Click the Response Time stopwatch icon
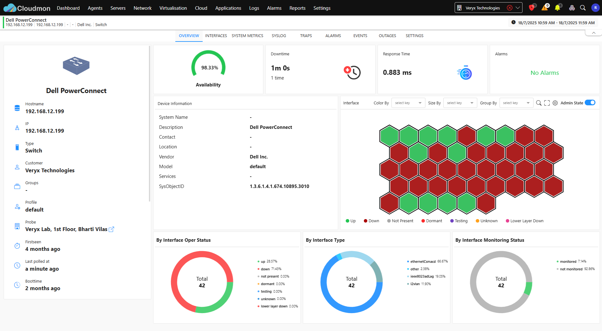 pos(464,73)
